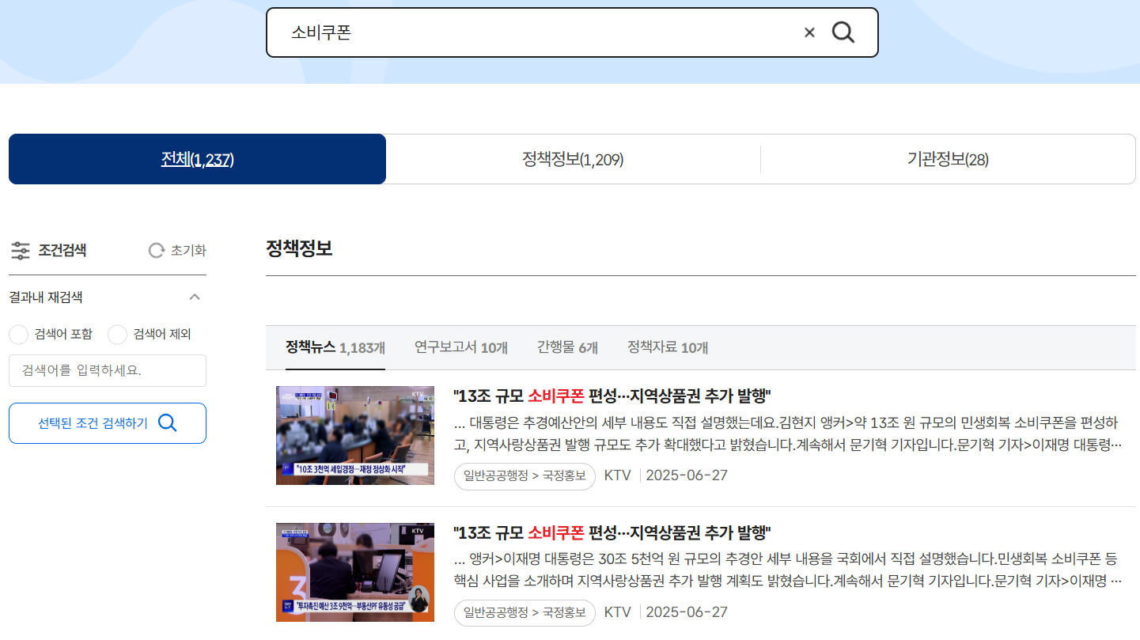Screen dimensions: 1140x640
Task: Show the 간행물 6개 sub-tab
Action: click(x=566, y=347)
